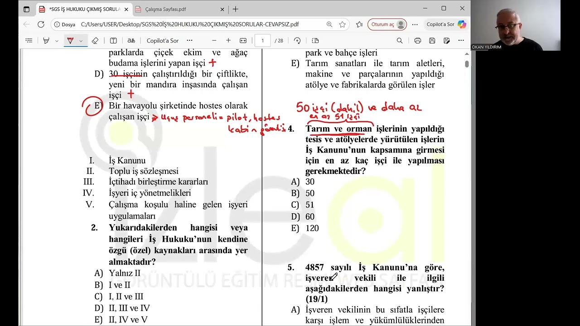580x326 pixels.
Task: Switch to the Çalışma Sayfası.pdf tab
Action: pos(179,9)
